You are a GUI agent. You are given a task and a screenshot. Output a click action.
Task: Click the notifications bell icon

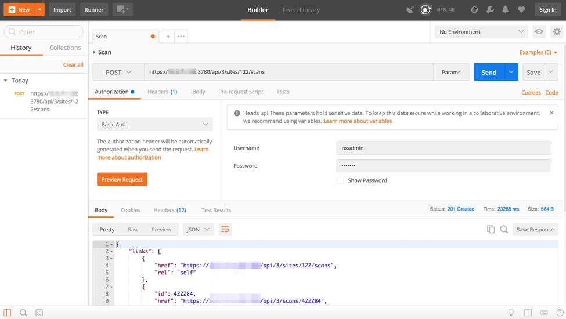coord(505,10)
